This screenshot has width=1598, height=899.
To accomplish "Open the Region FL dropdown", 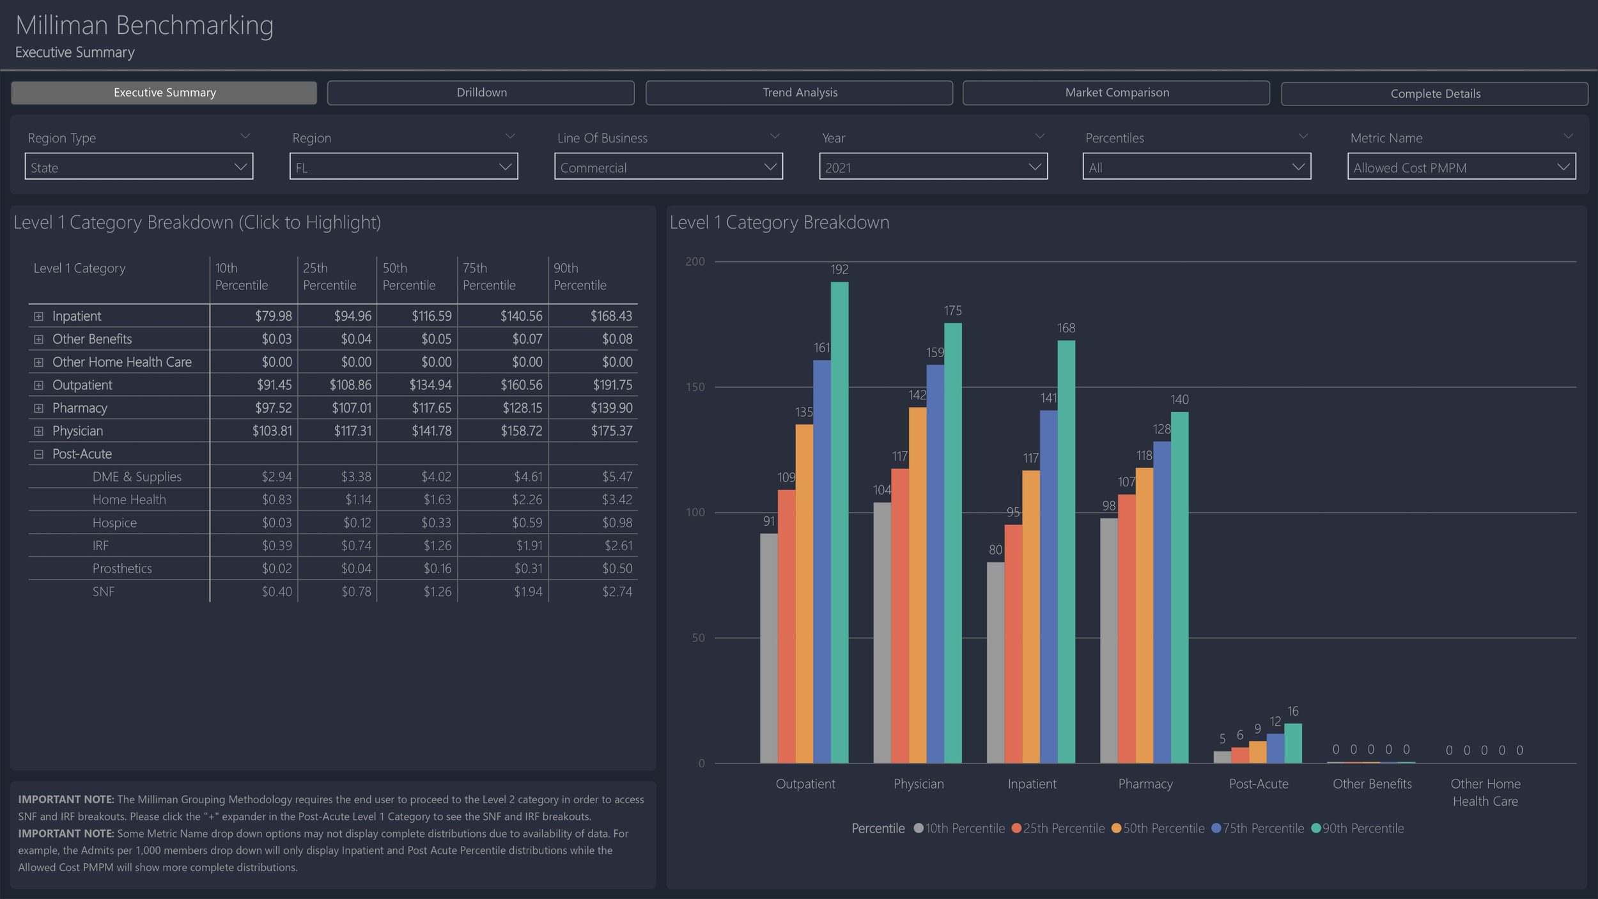I will [x=403, y=167].
